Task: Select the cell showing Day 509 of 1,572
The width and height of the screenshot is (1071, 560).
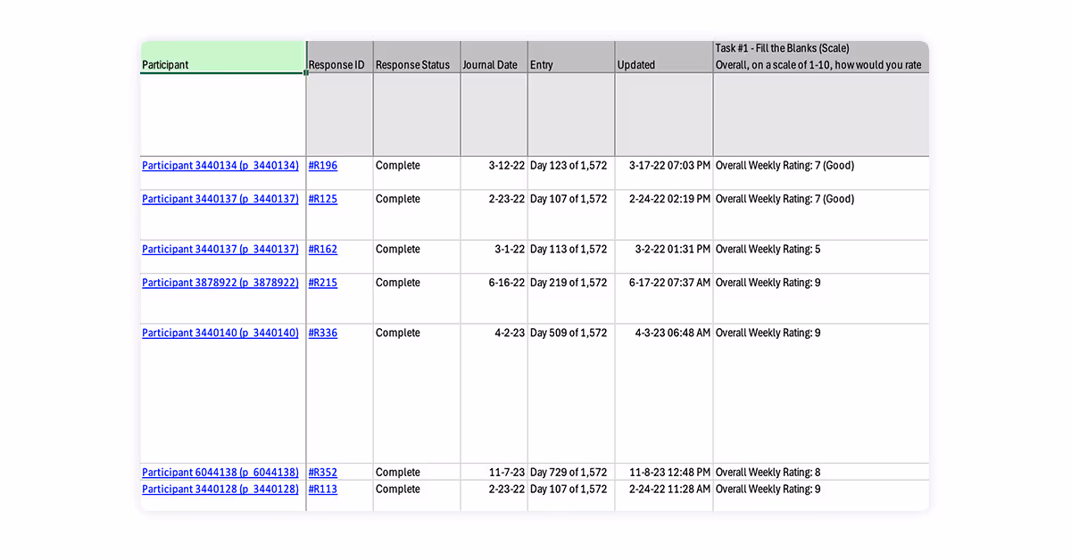Action: click(569, 333)
